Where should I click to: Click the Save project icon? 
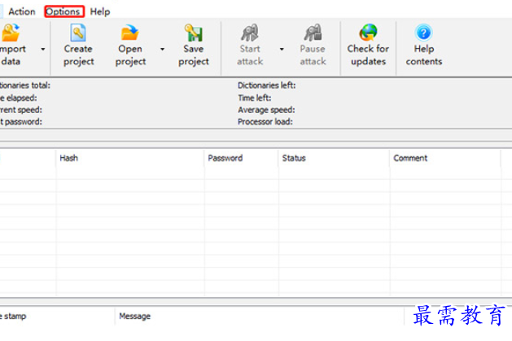click(x=194, y=33)
